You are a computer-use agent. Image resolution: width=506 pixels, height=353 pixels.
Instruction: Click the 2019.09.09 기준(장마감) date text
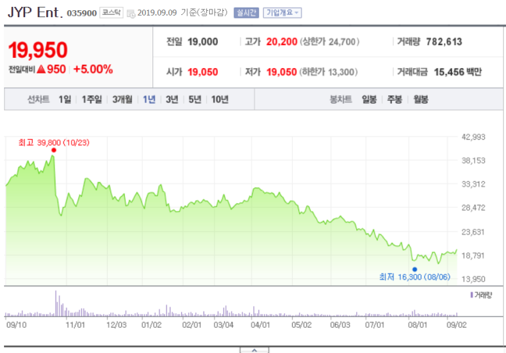click(x=183, y=12)
